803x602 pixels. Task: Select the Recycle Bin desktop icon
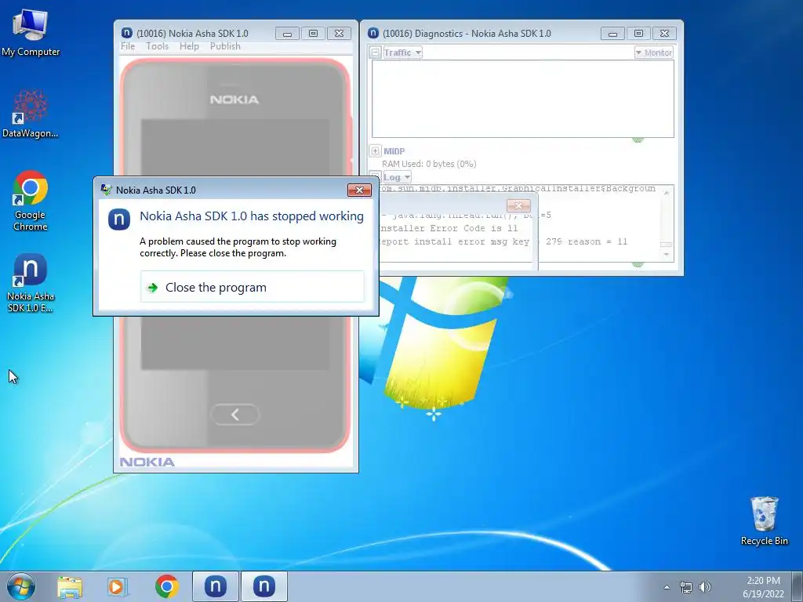[x=764, y=520]
